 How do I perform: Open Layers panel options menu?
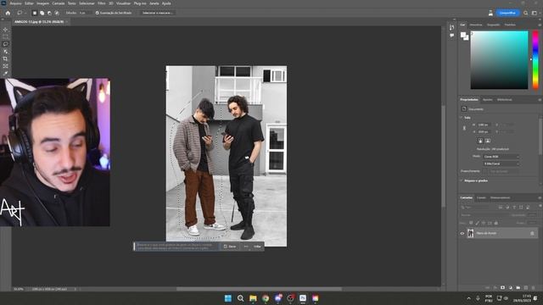(x=540, y=197)
